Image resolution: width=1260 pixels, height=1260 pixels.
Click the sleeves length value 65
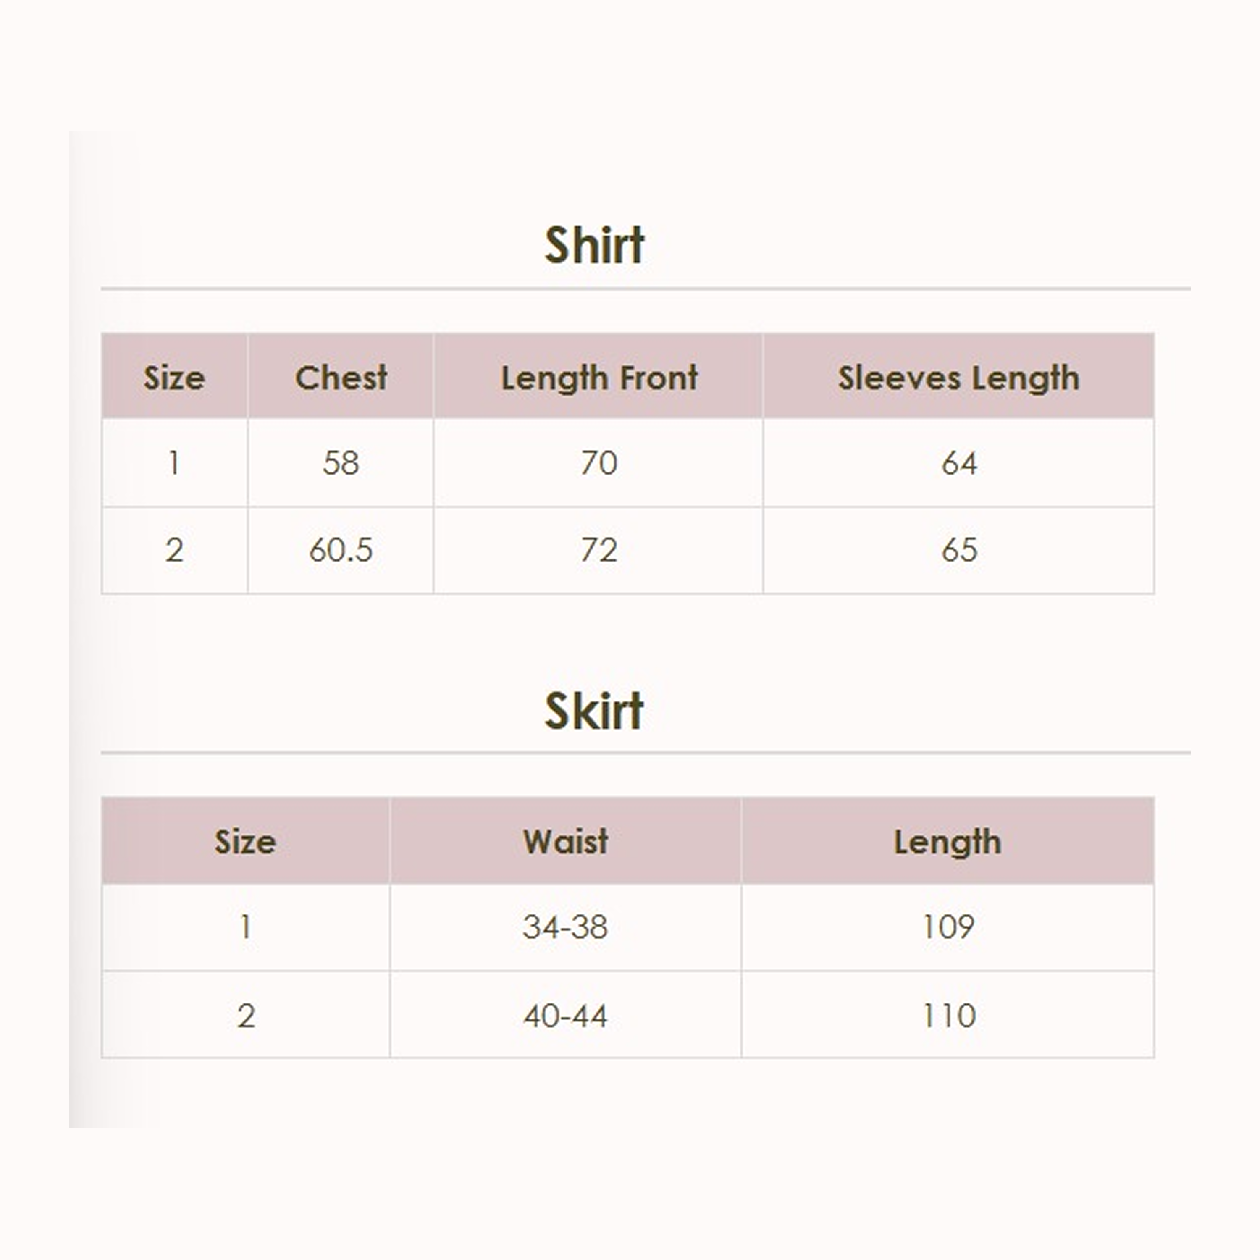point(959,550)
